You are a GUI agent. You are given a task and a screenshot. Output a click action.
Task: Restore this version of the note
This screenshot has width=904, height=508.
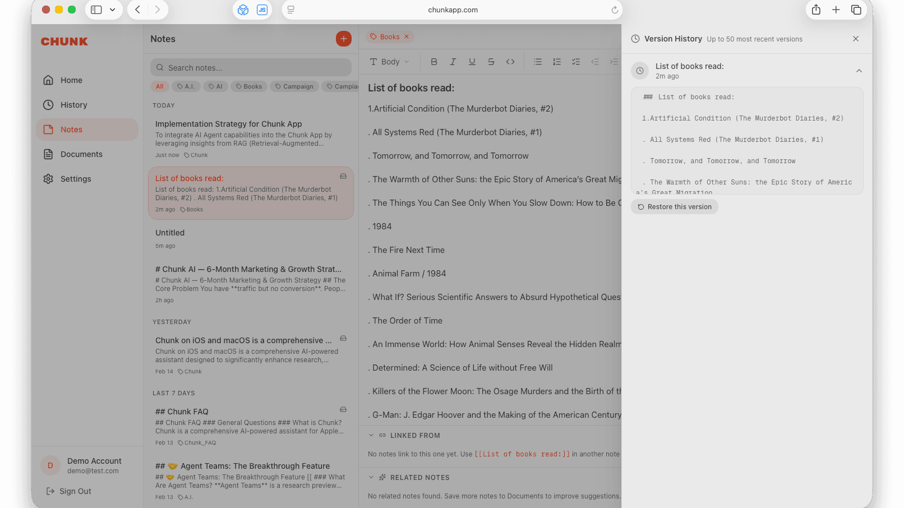click(x=674, y=207)
